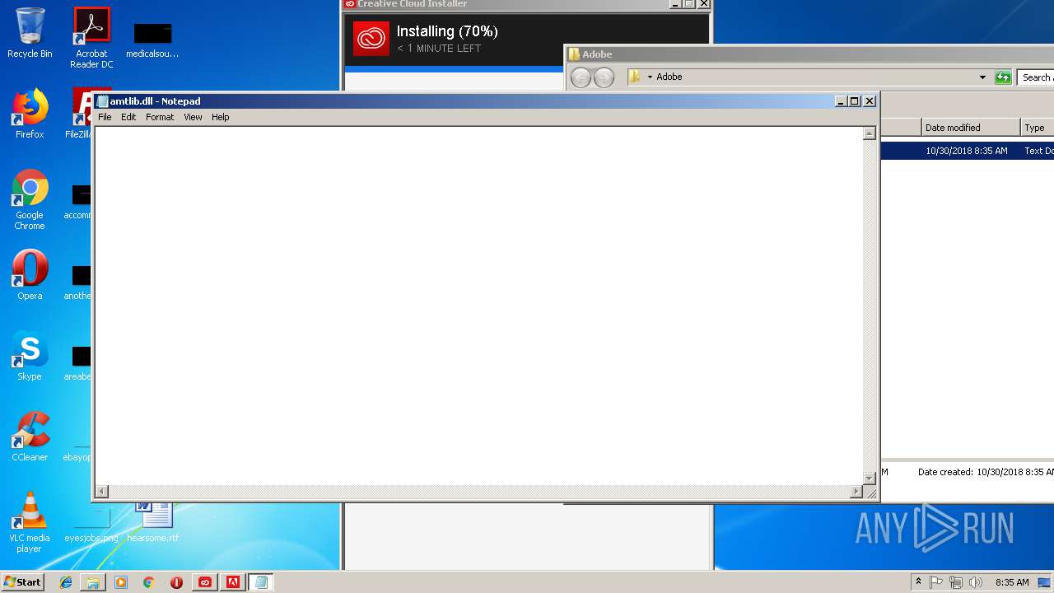Open the File menu in Notepad
Image resolution: width=1054 pixels, height=593 pixels.
(105, 117)
